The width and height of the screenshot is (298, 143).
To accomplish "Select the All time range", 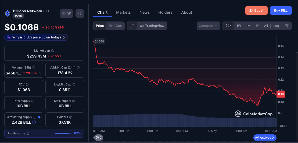I will (266, 26).
